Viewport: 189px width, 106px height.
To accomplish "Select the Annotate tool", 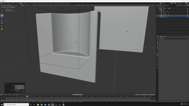I will coord(2,26).
